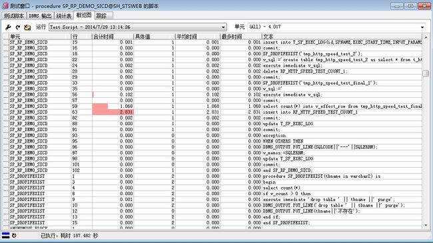Image resolution: width=433 pixels, height=243 pixels.
Task: Click the 'WHEN OTHERS THEN' text cell
Action: [342, 141]
